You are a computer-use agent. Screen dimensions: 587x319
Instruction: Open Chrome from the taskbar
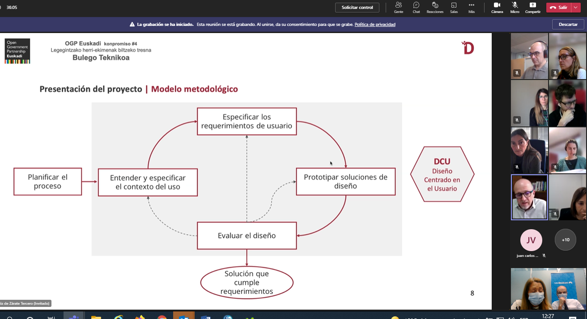[162, 316]
